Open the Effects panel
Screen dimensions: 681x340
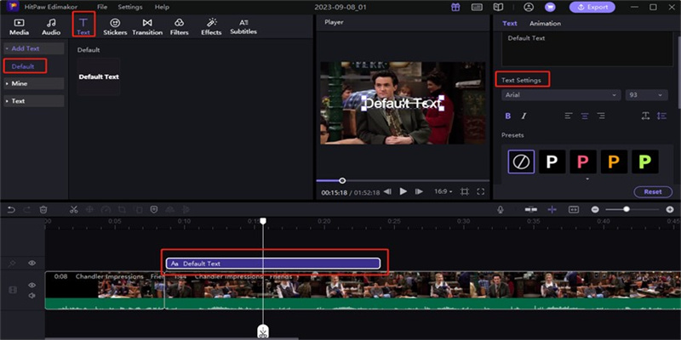tap(211, 26)
